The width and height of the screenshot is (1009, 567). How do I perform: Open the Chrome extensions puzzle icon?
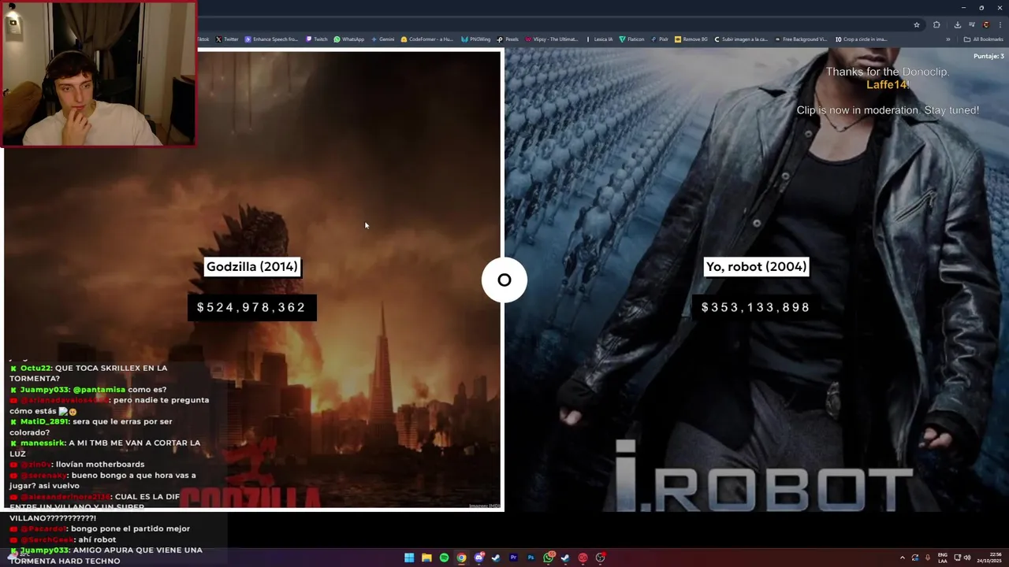[x=936, y=24]
